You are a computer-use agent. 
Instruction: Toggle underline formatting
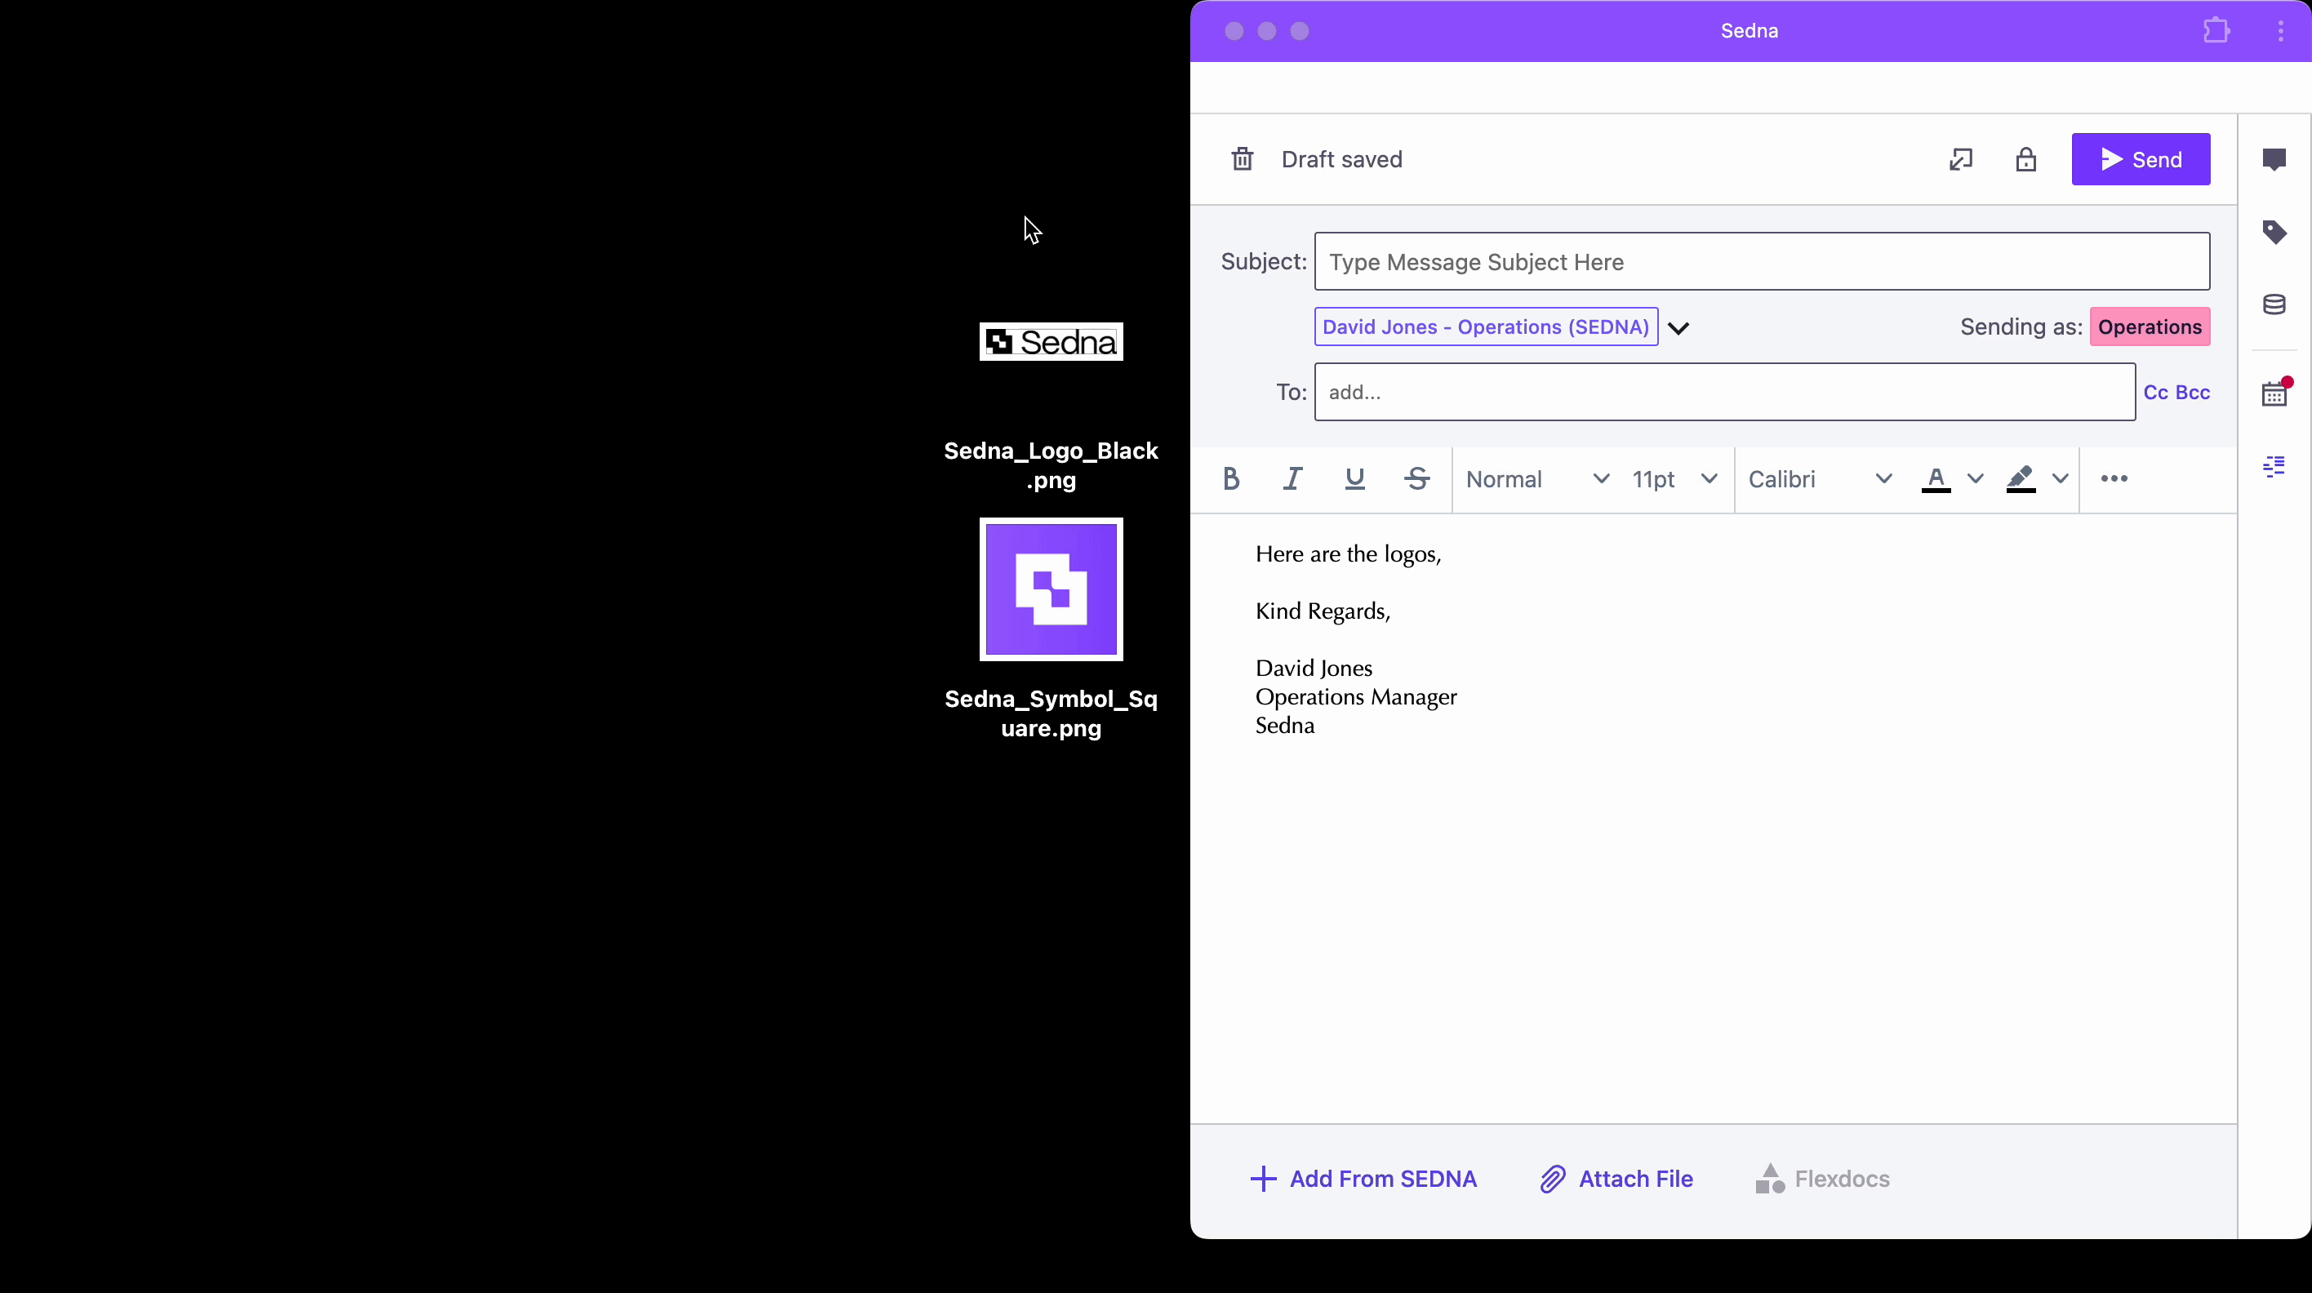pyautogui.click(x=1354, y=478)
